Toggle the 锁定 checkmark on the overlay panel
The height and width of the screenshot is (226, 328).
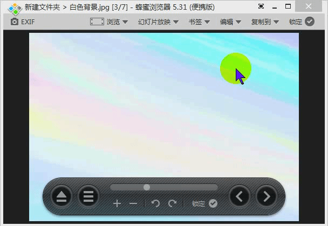click(x=213, y=203)
